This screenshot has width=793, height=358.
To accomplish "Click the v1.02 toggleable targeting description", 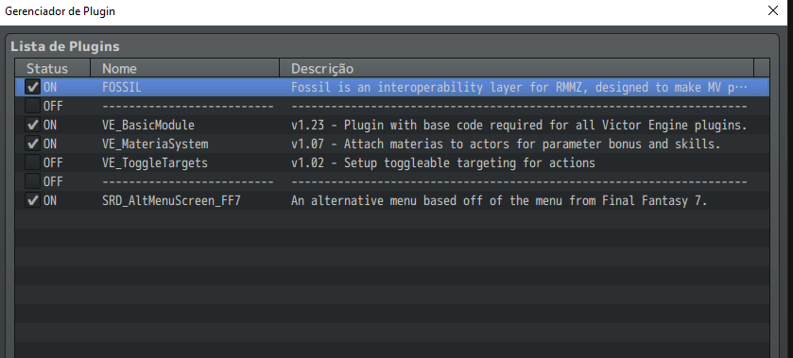I will (443, 163).
